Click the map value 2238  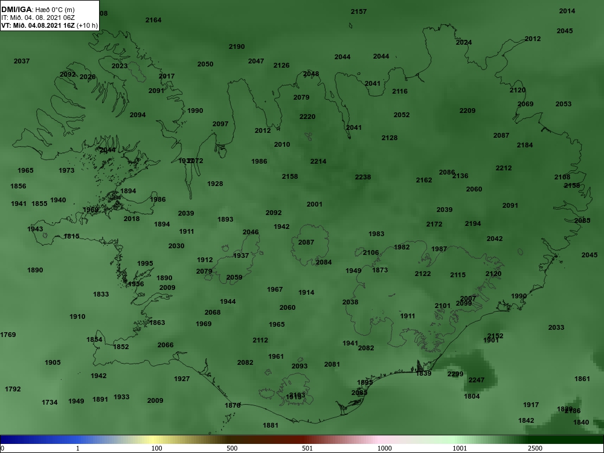(363, 177)
